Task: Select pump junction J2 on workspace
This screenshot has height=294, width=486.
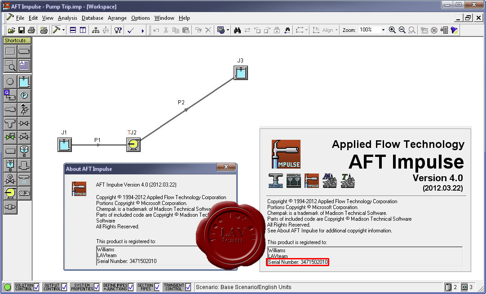Action: (133, 144)
